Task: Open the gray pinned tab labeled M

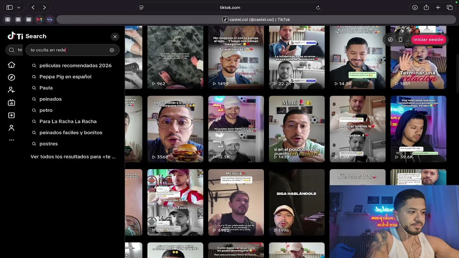Action: tap(29, 20)
